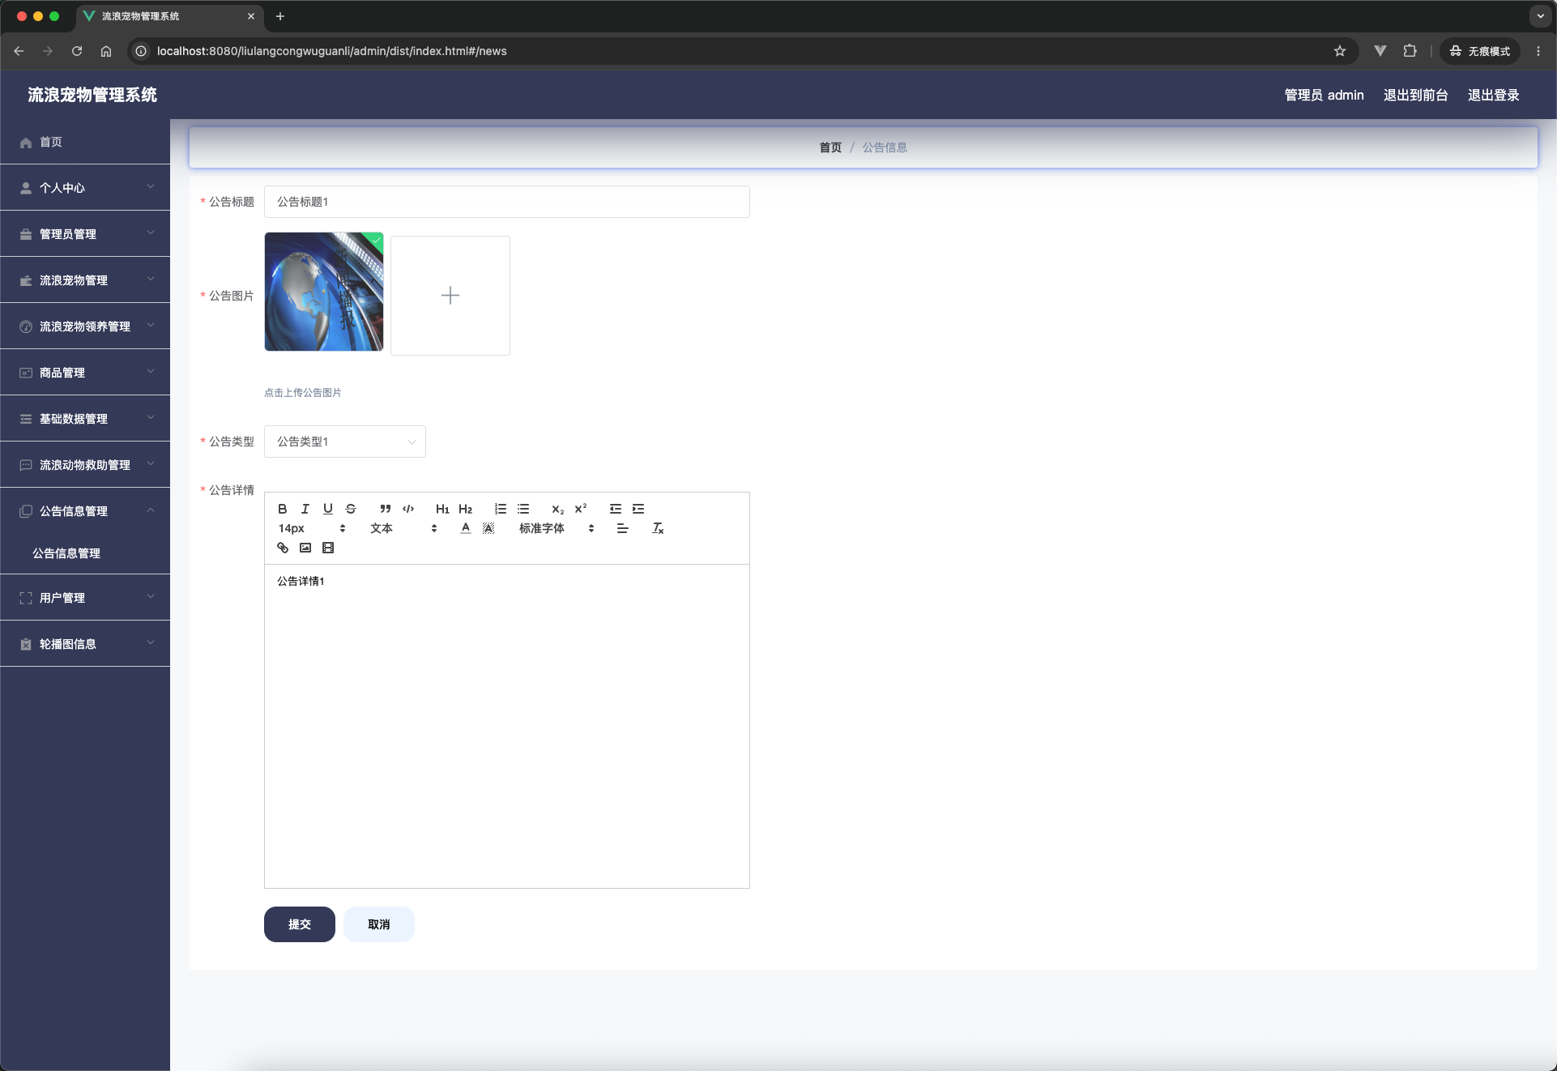This screenshot has width=1557, height=1071.
Task: Expand the 轮播图信息 sidebar menu
Action: (85, 643)
